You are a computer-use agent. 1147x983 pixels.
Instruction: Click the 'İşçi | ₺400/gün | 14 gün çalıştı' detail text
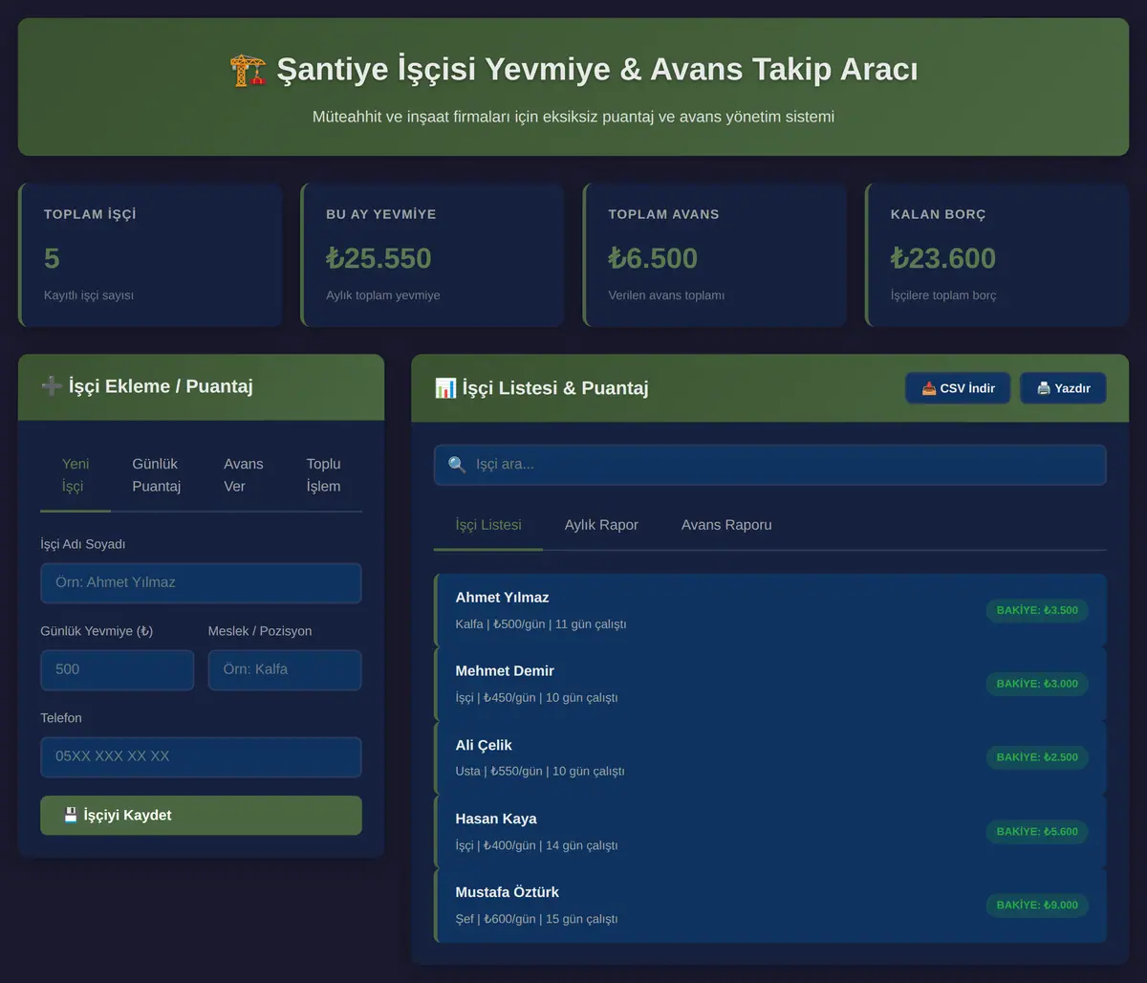(x=536, y=845)
